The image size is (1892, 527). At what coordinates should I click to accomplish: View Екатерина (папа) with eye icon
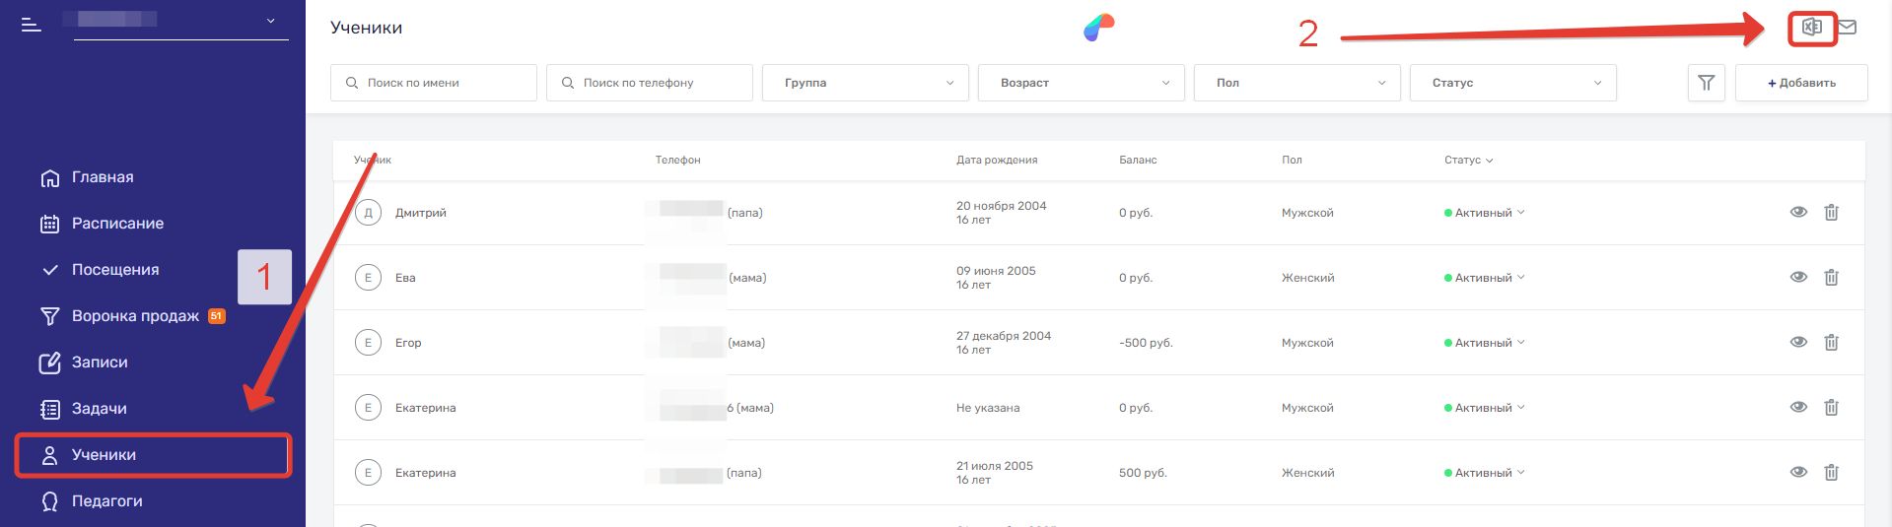[1798, 473]
